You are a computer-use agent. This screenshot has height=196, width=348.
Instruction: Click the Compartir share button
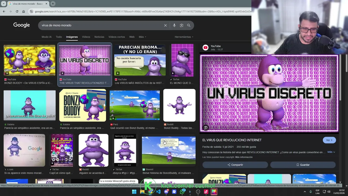click(x=235, y=165)
